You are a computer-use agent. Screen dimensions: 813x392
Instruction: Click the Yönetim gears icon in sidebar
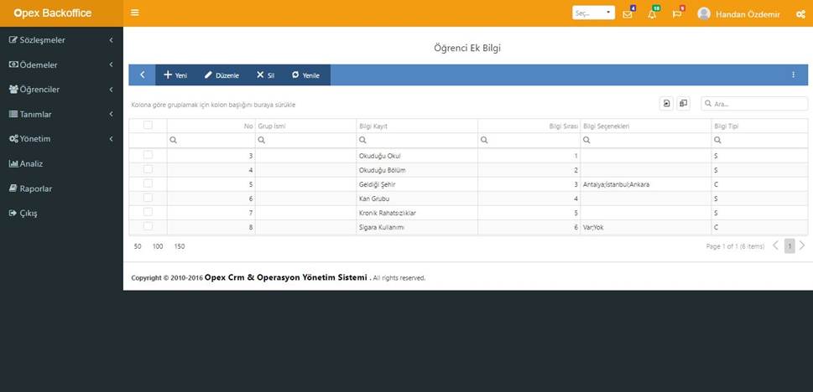[x=14, y=139]
